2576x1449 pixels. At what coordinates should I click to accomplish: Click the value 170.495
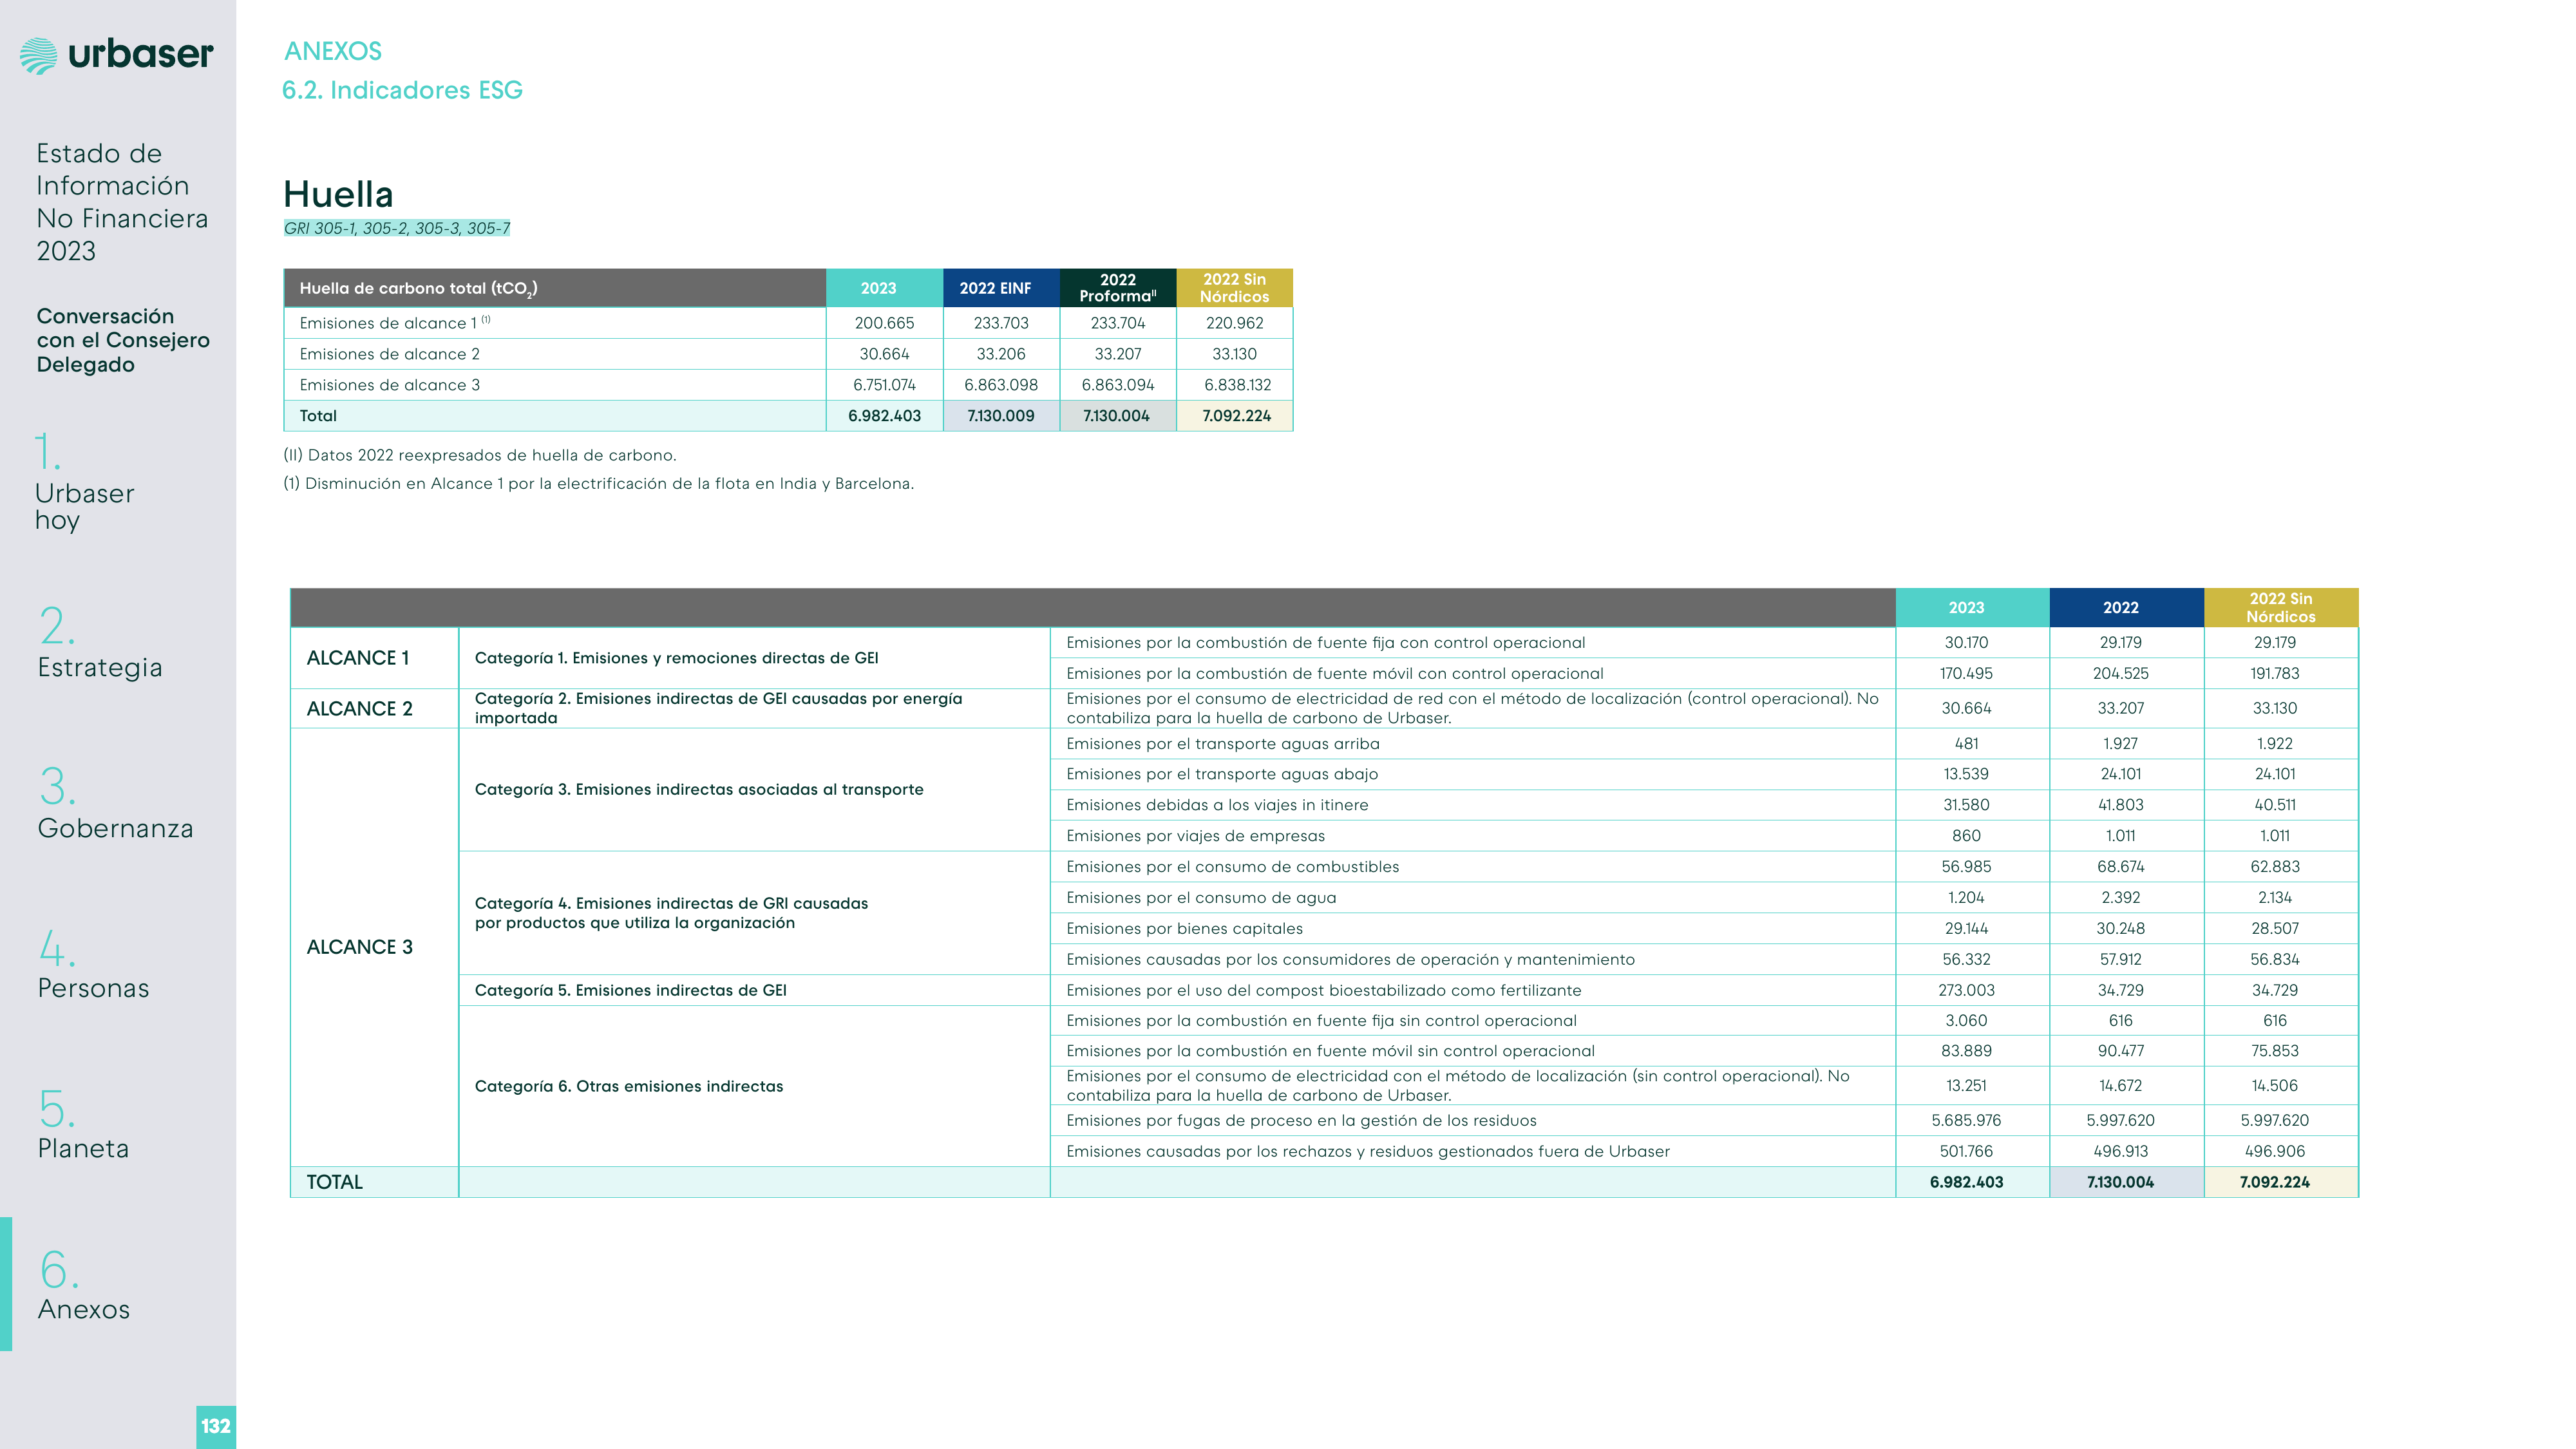point(1966,674)
